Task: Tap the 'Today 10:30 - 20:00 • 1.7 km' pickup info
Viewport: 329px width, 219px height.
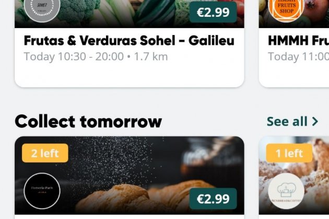Action: tap(96, 56)
